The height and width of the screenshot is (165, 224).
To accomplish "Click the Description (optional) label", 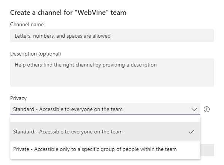I will [36, 54].
